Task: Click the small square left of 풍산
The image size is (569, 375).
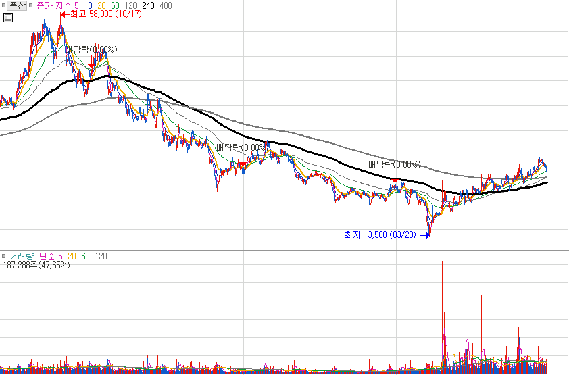Action: tap(3, 5)
